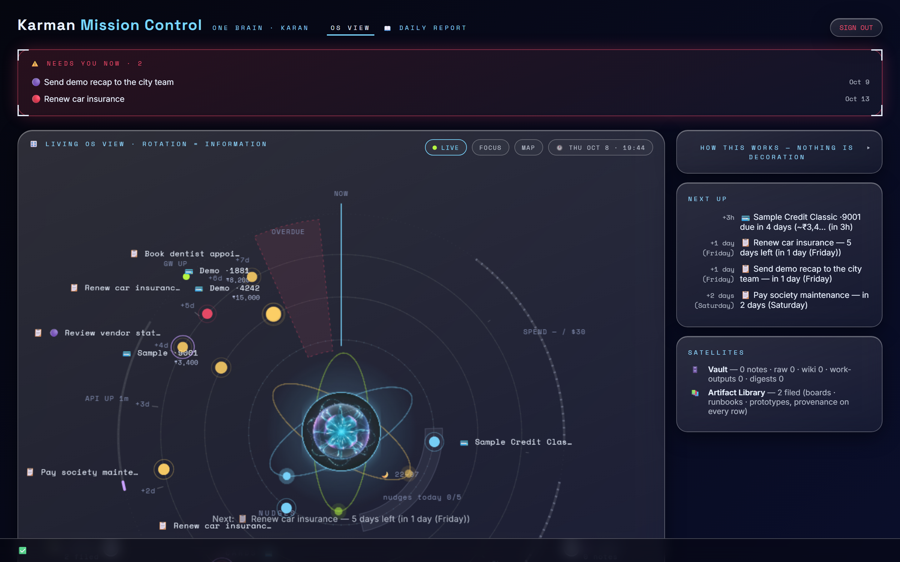Click the ringed yellow node by Sample ·9001
The height and width of the screenshot is (562, 900).
182,347
